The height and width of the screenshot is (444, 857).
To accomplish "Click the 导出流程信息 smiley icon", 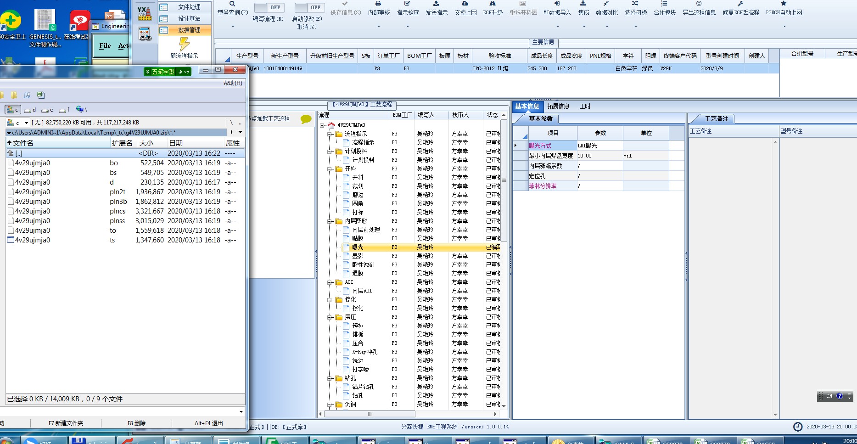I will 699,4.
